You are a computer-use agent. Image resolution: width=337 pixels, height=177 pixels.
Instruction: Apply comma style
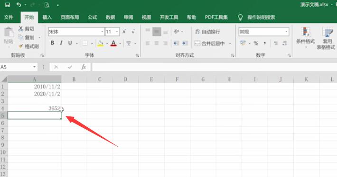click(265, 43)
